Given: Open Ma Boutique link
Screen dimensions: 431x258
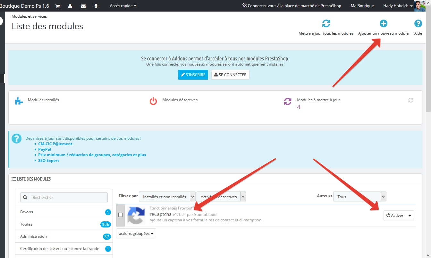Looking at the screenshot, I should [x=362, y=6].
